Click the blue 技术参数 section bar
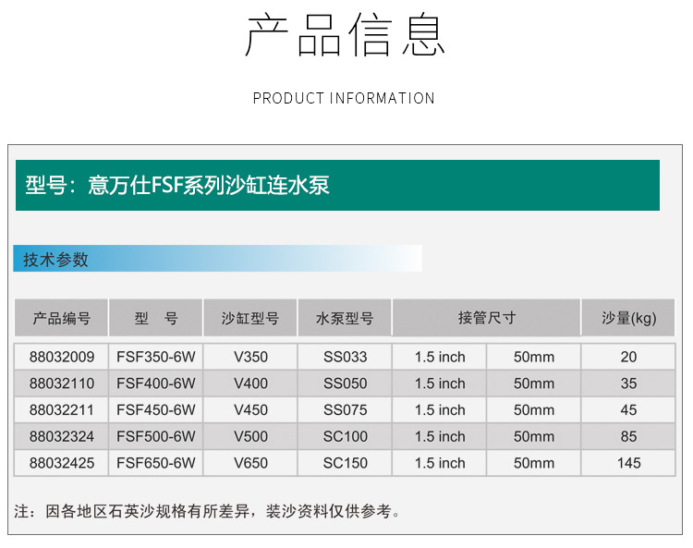This screenshot has height=548, width=693. click(x=217, y=259)
